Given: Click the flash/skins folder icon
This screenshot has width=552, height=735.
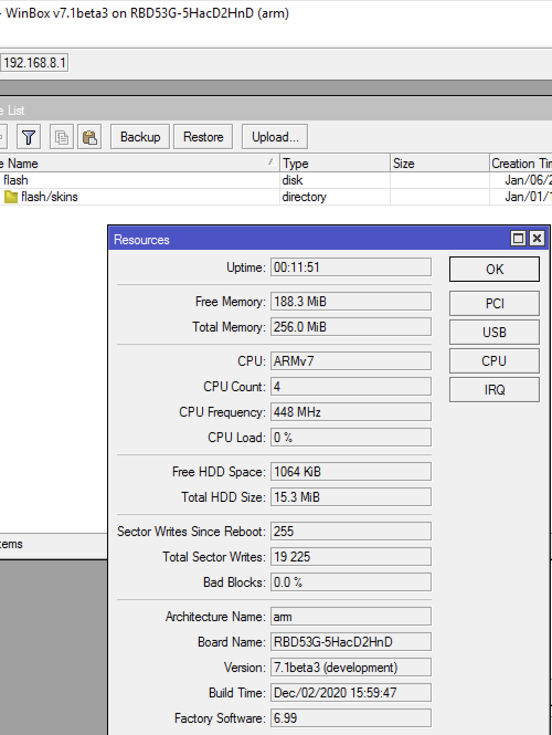Looking at the screenshot, I should (x=11, y=197).
